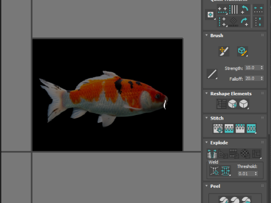271x203 pixels.
Task: Click the Explode rollout title
Action: [x=219, y=143]
